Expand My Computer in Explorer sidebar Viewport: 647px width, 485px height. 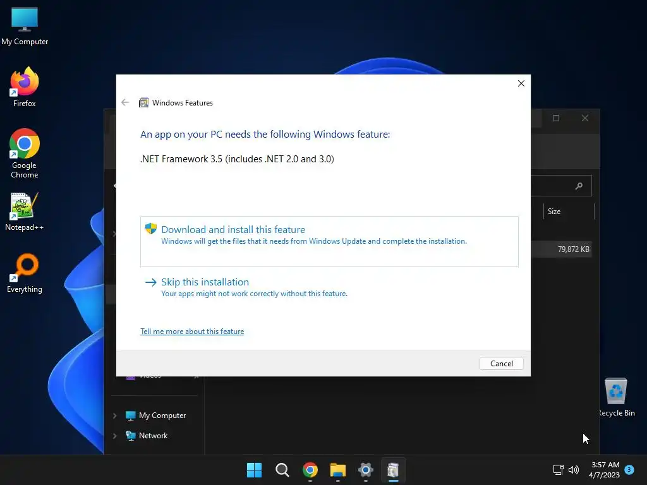(115, 416)
